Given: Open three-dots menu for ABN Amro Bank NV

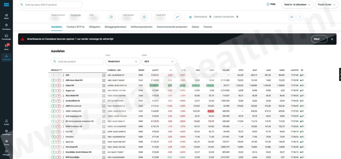Looking at the screenshot, I should (64, 80).
